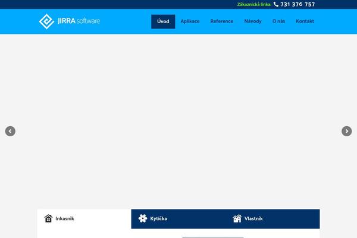The width and height of the screenshot is (357, 238).
Task: Click phone number 731 376 757
Action: pyautogui.click(x=297, y=4)
